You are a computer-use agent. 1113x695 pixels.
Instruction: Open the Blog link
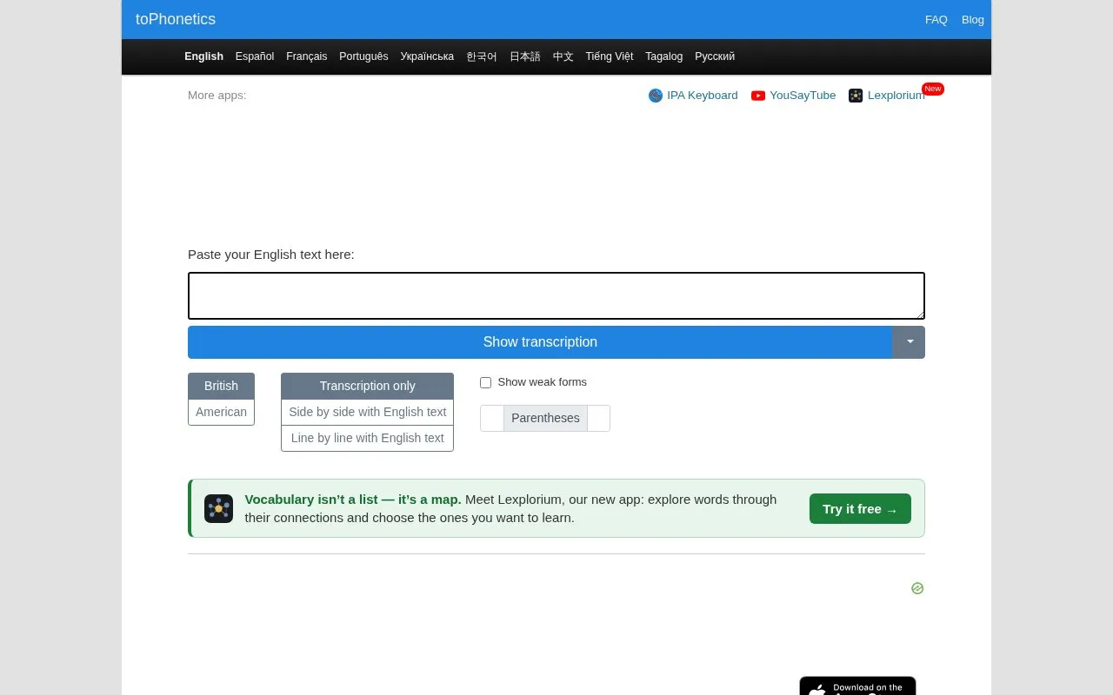click(x=973, y=19)
